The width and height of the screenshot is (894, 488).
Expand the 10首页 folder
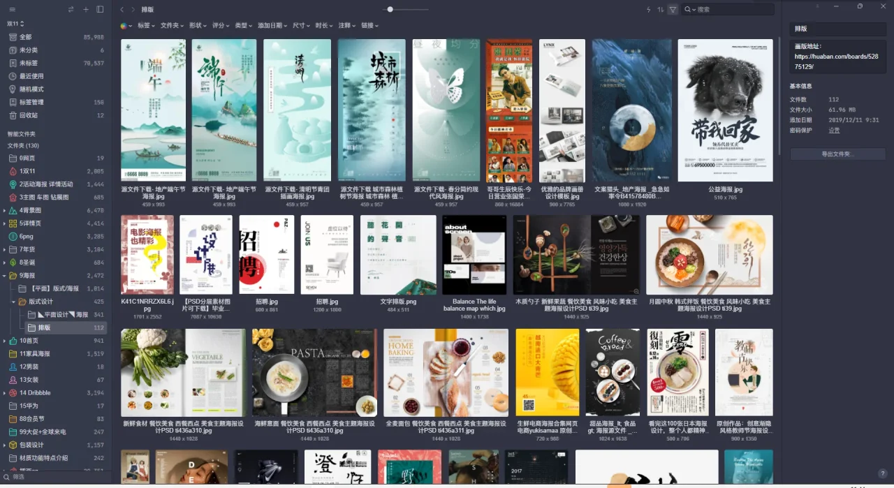(5, 341)
